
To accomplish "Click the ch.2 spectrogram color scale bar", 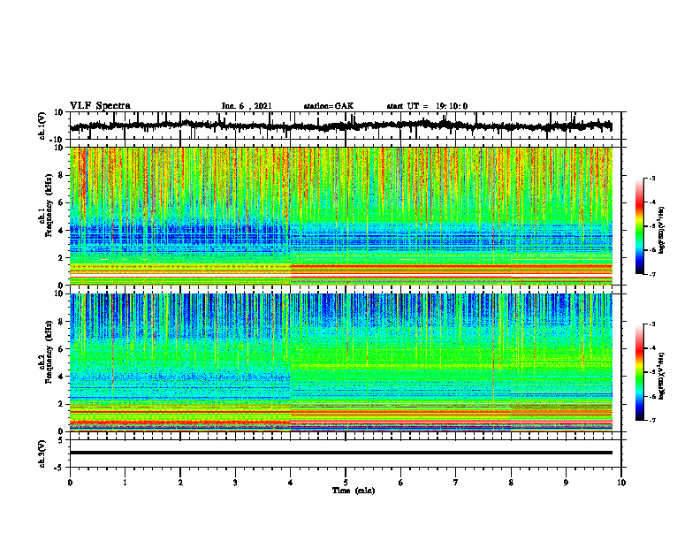I will pyautogui.click(x=640, y=372).
